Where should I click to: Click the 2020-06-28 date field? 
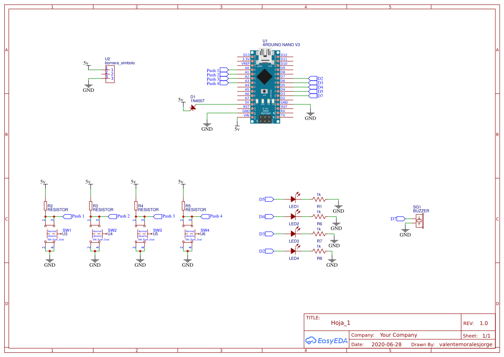click(387, 344)
